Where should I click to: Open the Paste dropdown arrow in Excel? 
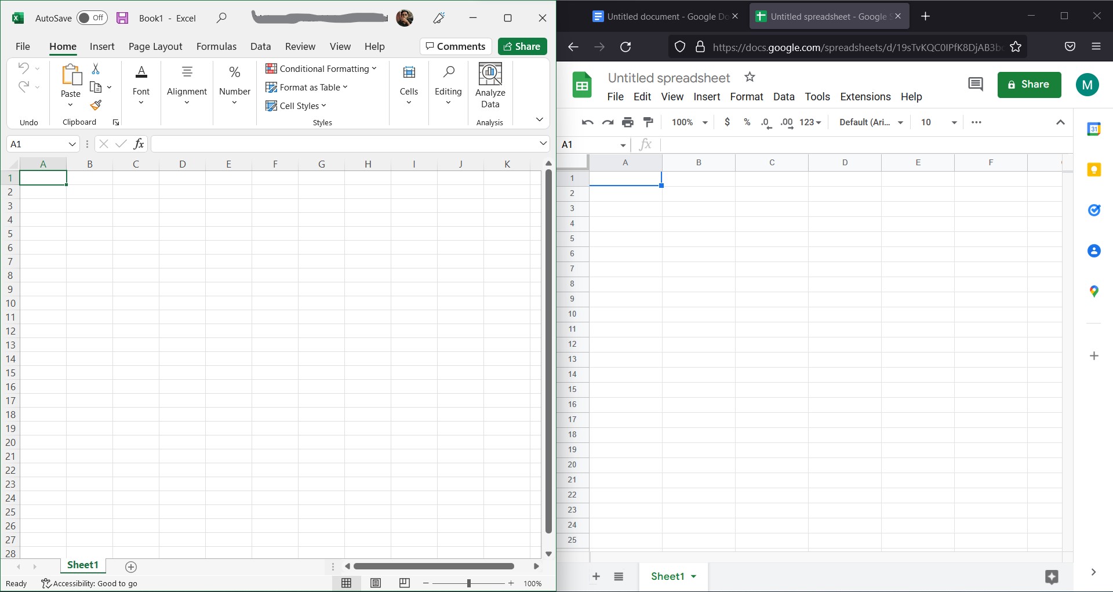point(71,105)
